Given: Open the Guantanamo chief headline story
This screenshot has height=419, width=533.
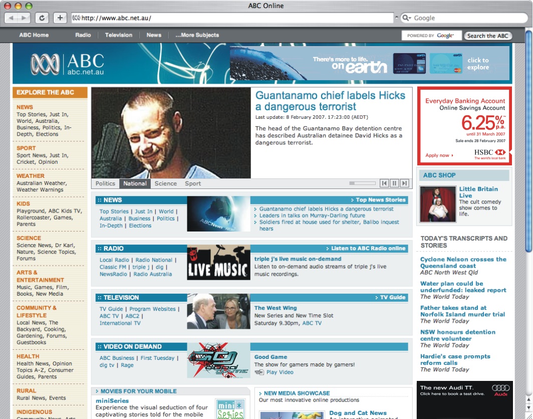Looking at the screenshot, I should point(331,101).
